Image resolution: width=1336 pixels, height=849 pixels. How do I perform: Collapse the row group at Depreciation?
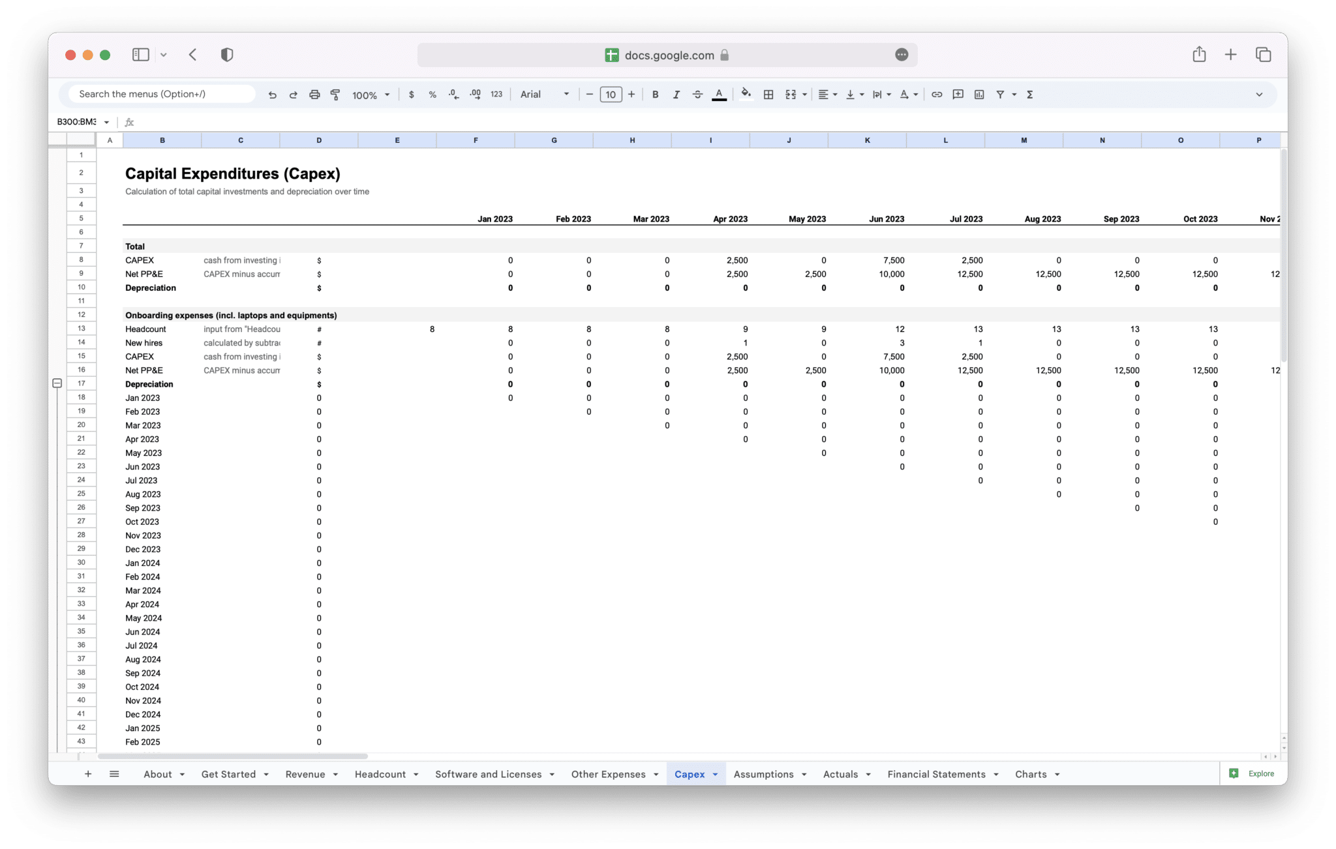pos(57,383)
